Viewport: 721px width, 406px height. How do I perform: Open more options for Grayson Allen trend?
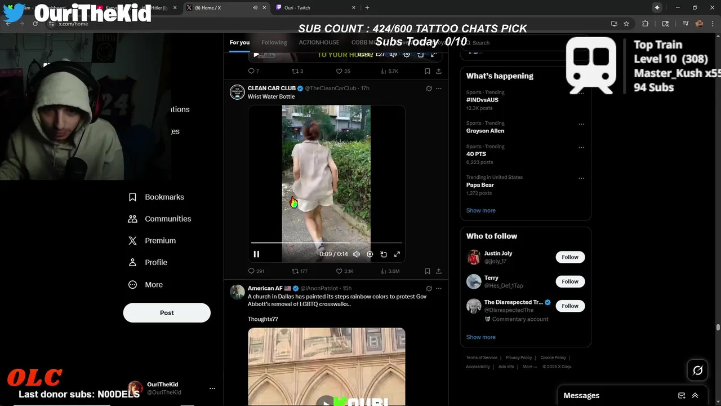581,124
